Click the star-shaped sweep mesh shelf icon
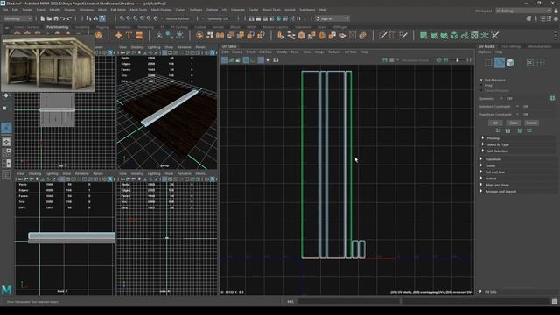Viewport: 560px width, 315px height. 119,35
